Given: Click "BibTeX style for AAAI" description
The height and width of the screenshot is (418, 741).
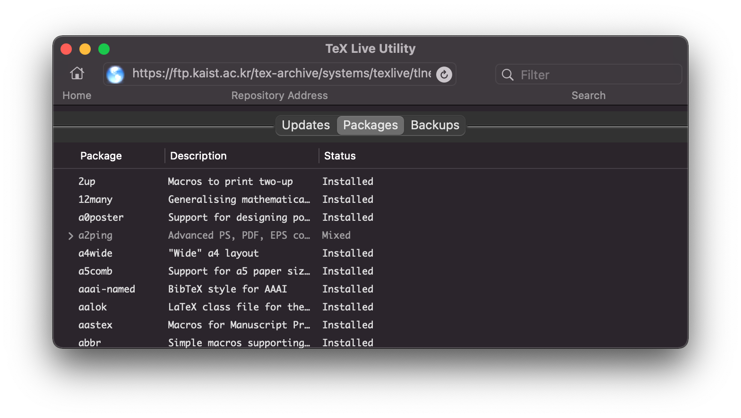Looking at the screenshot, I should (228, 289).
